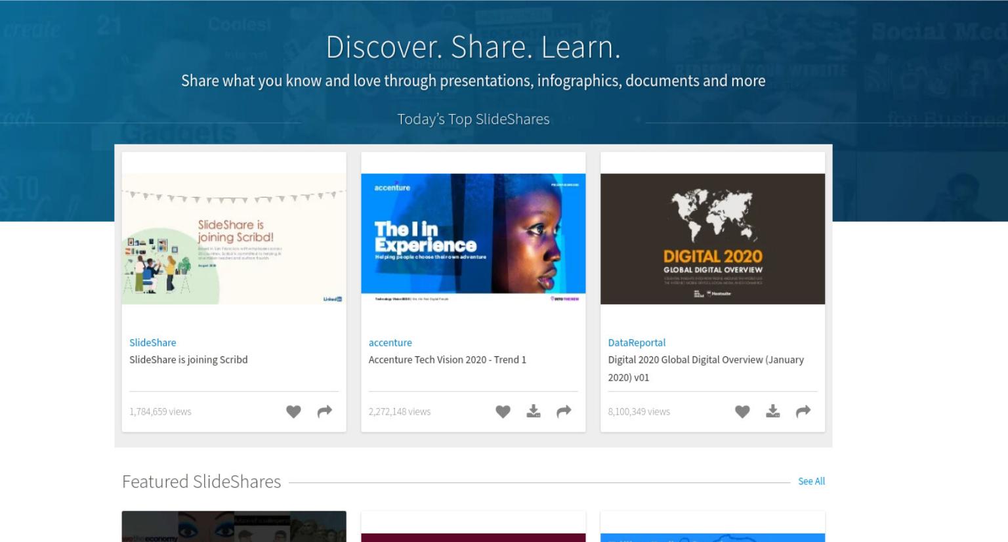Open 'Accenture Tech Vision 2020 - Trend 1' title
Screen dimensions: 1008x542
tap(448, 360)
